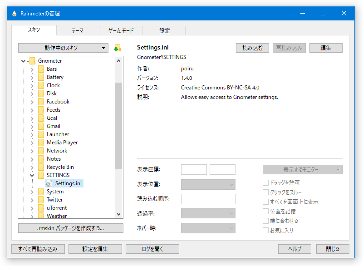
Task: Toggle the 位置を記憶 checkbox
Action: 265,212
